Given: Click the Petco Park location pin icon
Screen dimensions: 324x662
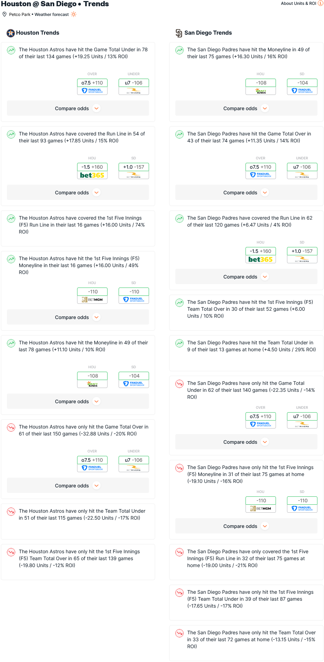Looking at the screenshot, I should (4, 14).
